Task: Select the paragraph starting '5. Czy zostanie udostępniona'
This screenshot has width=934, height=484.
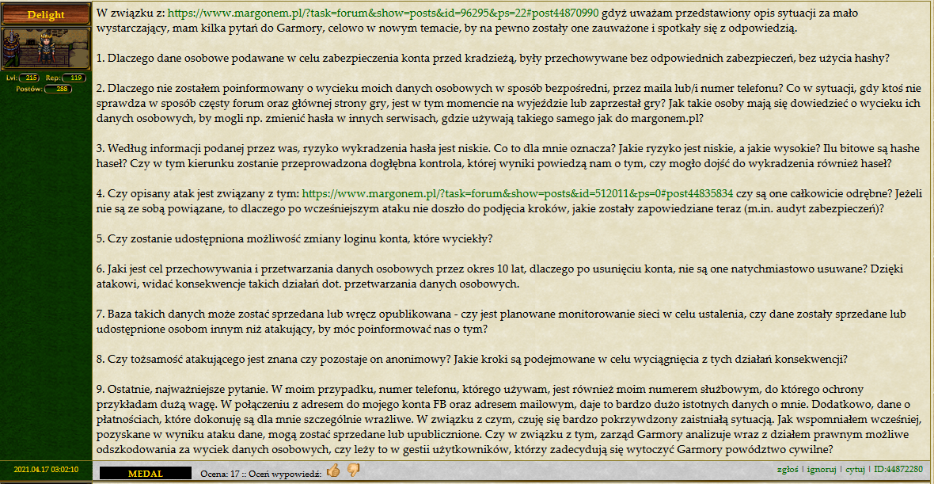Action: [294, 239]
